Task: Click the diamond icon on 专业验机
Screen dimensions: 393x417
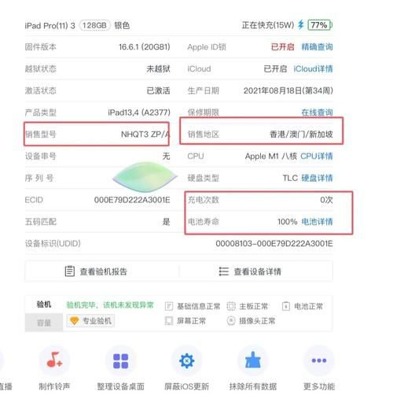Action: [74, 320]
